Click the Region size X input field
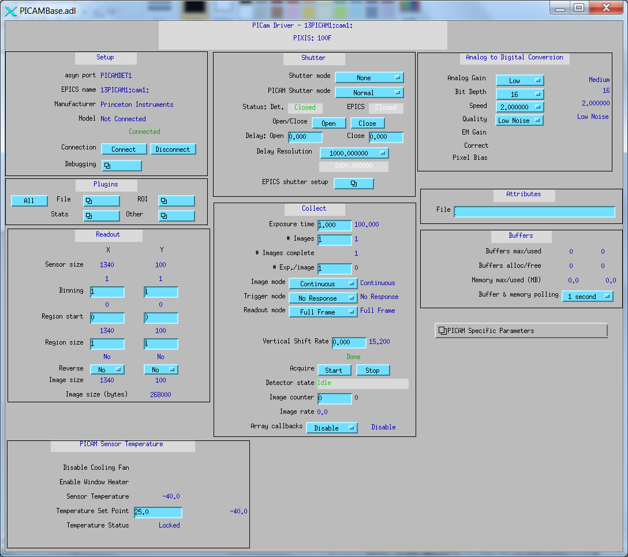Image resolution: width=628 pixels, height=557 pixels. 107,343
